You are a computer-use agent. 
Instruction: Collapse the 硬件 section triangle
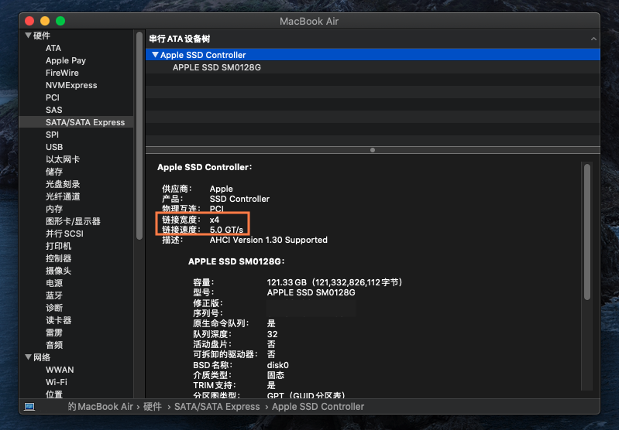tap(28, 36)
